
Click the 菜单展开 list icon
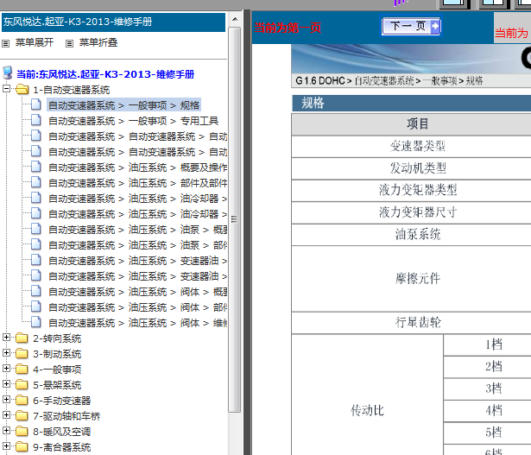tap(6, 43)
